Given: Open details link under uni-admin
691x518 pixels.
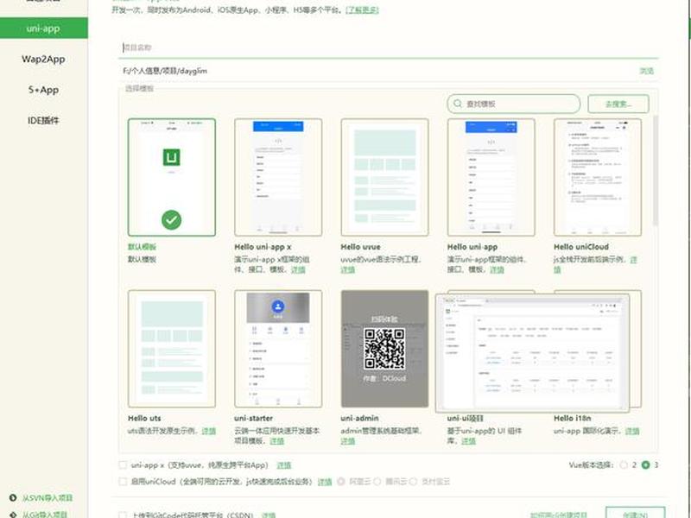Looking at the screenshot, I should point(348,441).
